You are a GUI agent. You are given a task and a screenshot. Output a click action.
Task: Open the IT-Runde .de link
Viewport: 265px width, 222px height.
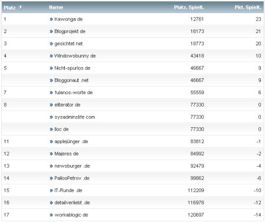pyautogui.click(x=68, y=190)
